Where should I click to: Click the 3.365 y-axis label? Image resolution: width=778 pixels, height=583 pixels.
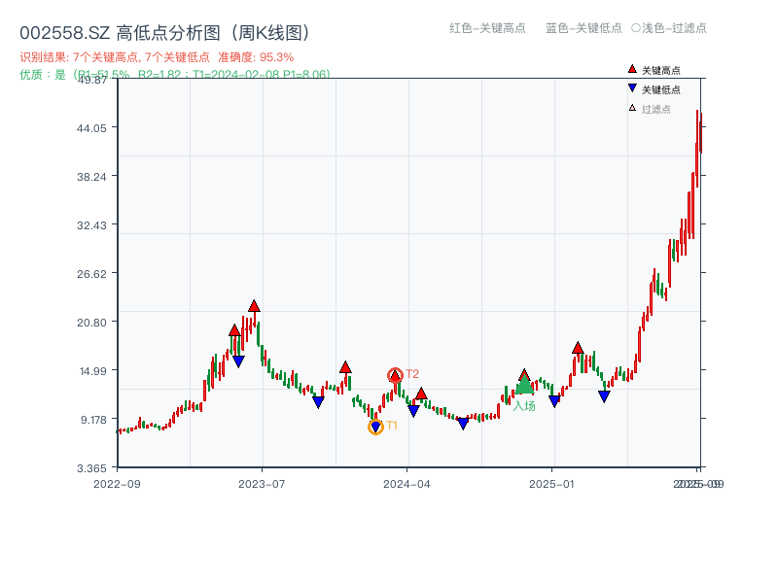[91, 468]
